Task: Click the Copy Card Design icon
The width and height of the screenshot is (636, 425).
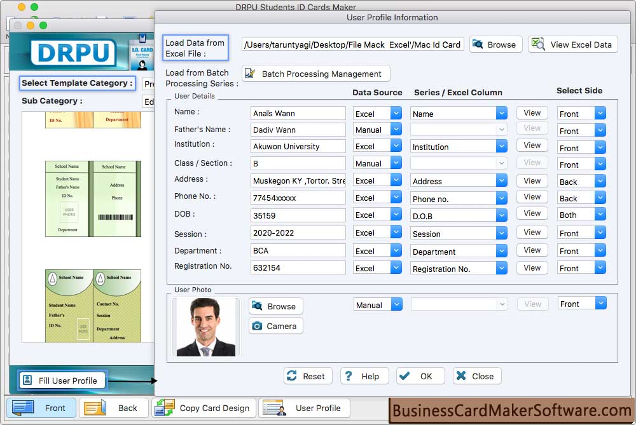Action: [x=165, y=408]
